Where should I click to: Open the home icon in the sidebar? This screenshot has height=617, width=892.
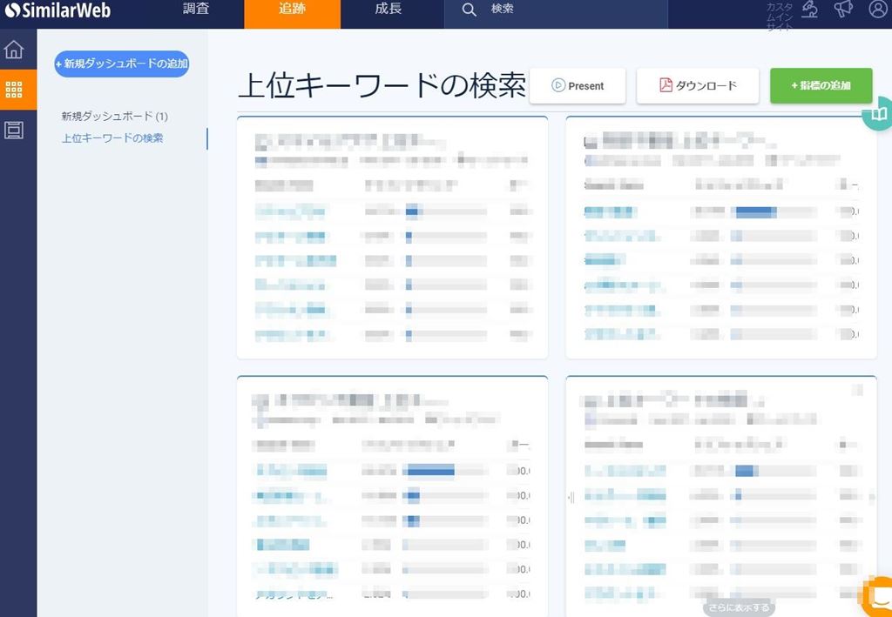click(x=14, y=50)
